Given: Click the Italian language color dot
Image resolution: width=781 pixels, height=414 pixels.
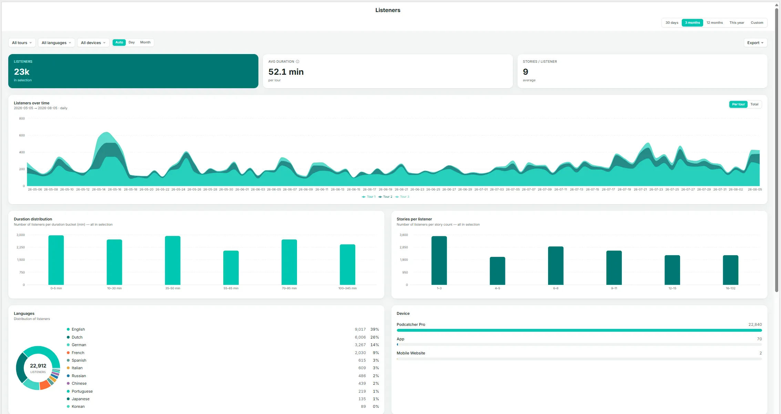Looking at the screenshot, I should (68, 368).
